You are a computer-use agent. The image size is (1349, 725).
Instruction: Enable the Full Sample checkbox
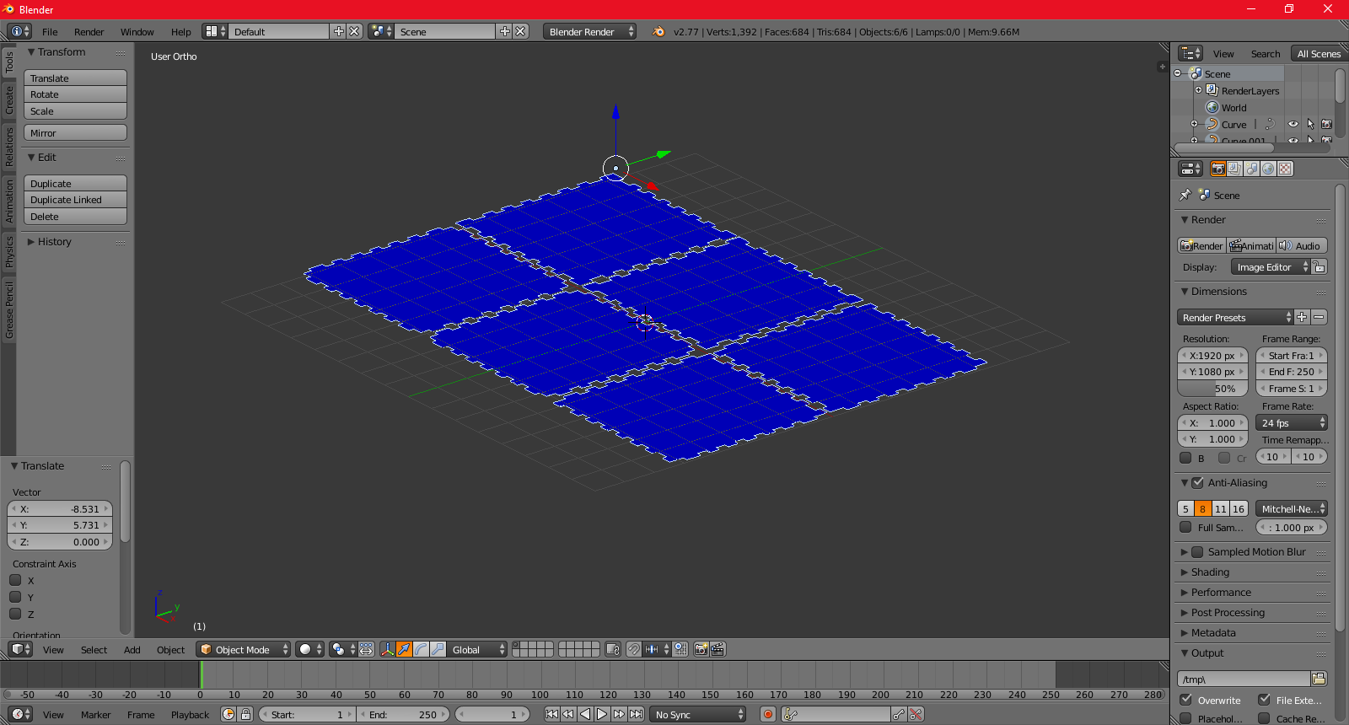[1185, 527]
